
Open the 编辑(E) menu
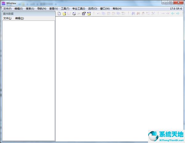point(18,9)
